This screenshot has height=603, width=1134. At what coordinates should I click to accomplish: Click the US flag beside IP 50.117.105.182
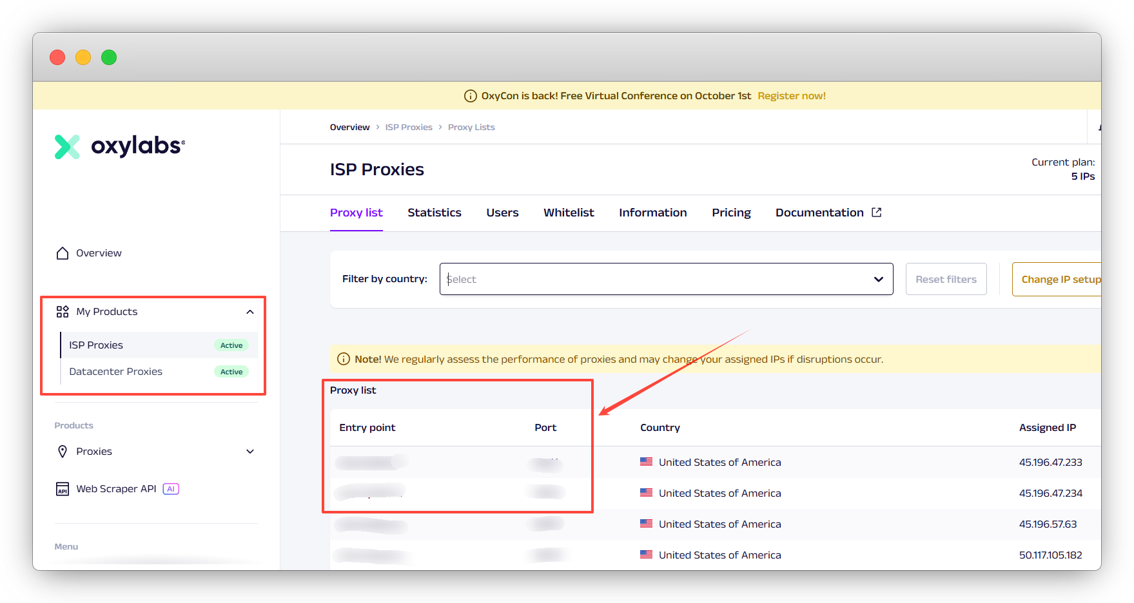(x=646, y=555)
